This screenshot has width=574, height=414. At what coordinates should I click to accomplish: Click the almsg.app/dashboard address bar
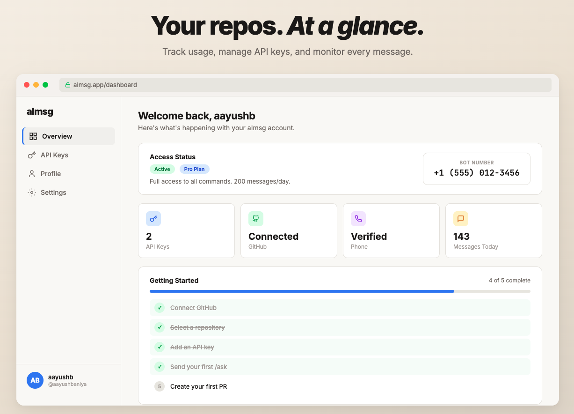click(305, 85)
